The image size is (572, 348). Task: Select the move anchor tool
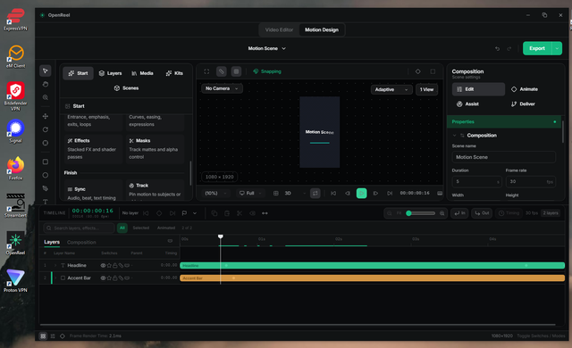tap(46, 116)
